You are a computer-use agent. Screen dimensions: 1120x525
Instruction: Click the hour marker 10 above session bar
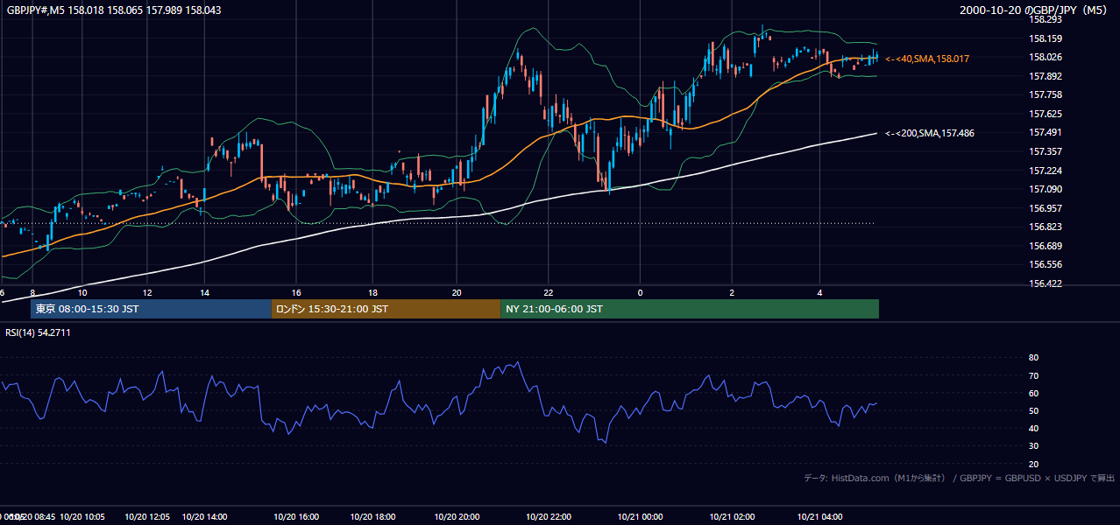pyautogui.click(x=82, y=292)
